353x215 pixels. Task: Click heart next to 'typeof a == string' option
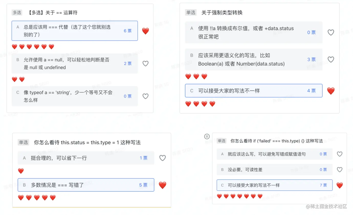pos(145,96)
